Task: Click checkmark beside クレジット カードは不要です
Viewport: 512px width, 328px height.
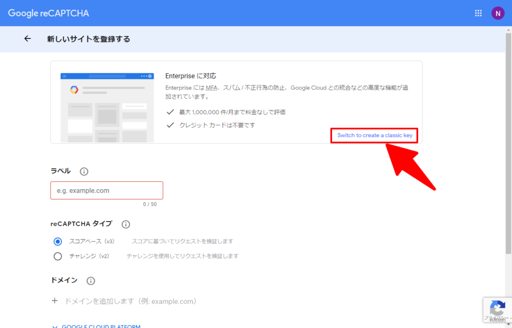Action: click(x=170, y=125)
